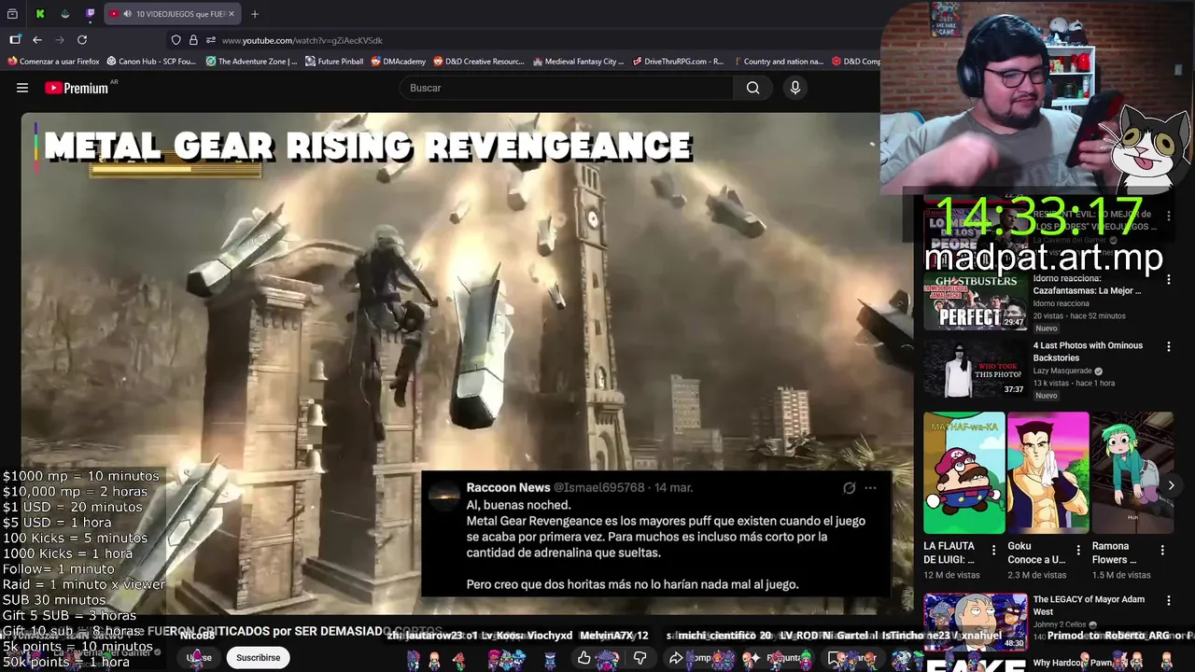Open options for 'LEGACY of Mayor Adam West'

tap(1168, 600)
